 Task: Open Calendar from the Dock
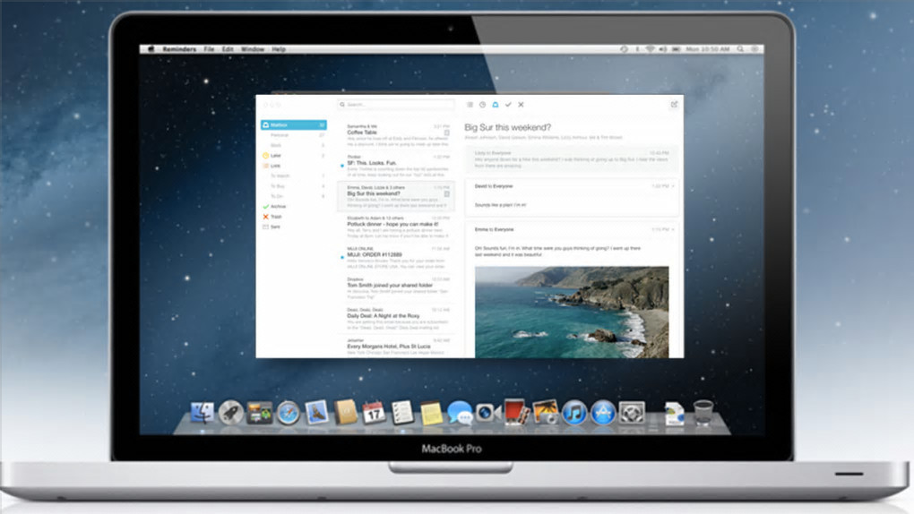(x=374, y=412)
